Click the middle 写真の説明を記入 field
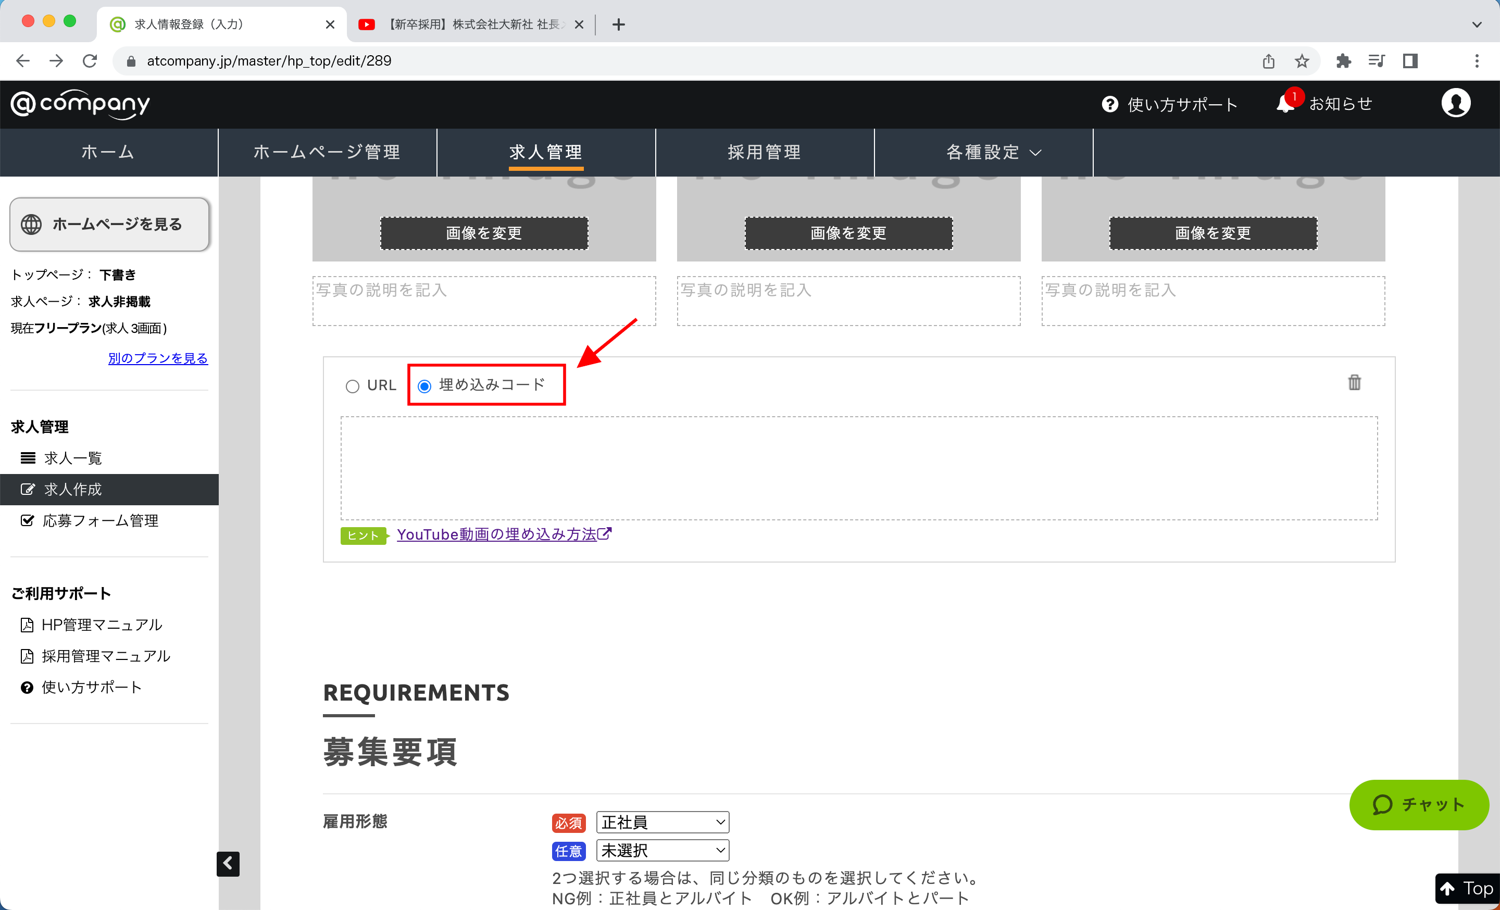 848,301
